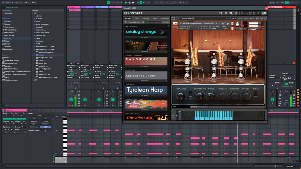Open Kontakt save/load menu disk icon

pyautogui.click(x=220, y=13)
